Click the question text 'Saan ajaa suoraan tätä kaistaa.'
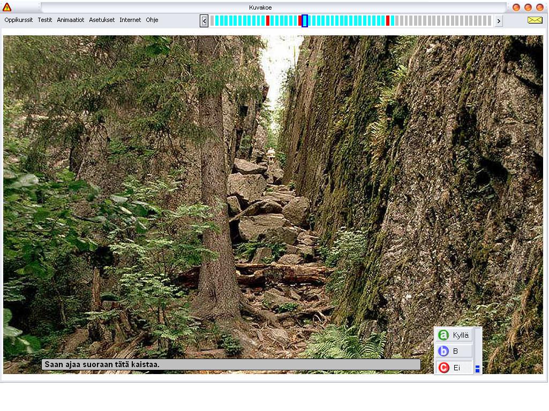Viewport: 549px width, 411px height. point(230,364)
